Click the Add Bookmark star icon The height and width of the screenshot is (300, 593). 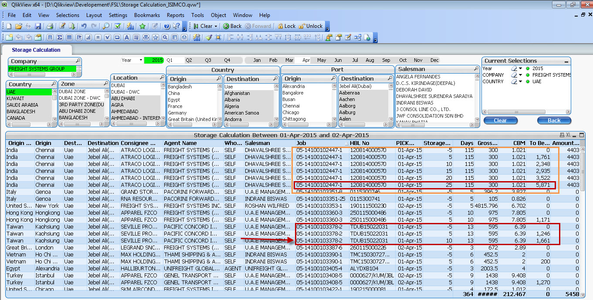click(142, 26)
